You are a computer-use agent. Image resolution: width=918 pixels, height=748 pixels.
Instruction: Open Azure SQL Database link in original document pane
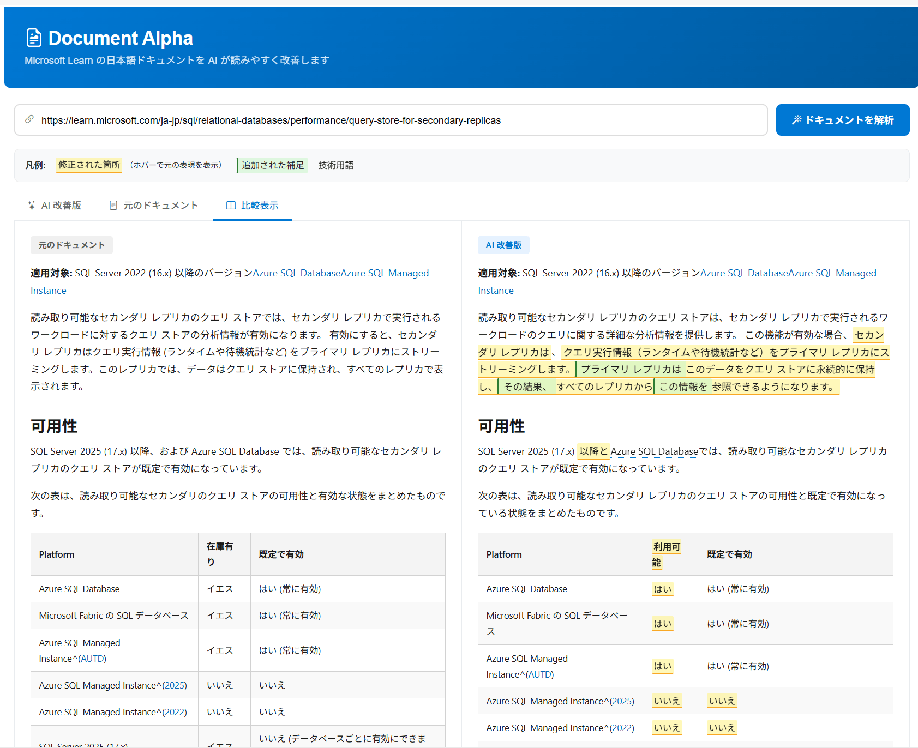tap(297, 273)
